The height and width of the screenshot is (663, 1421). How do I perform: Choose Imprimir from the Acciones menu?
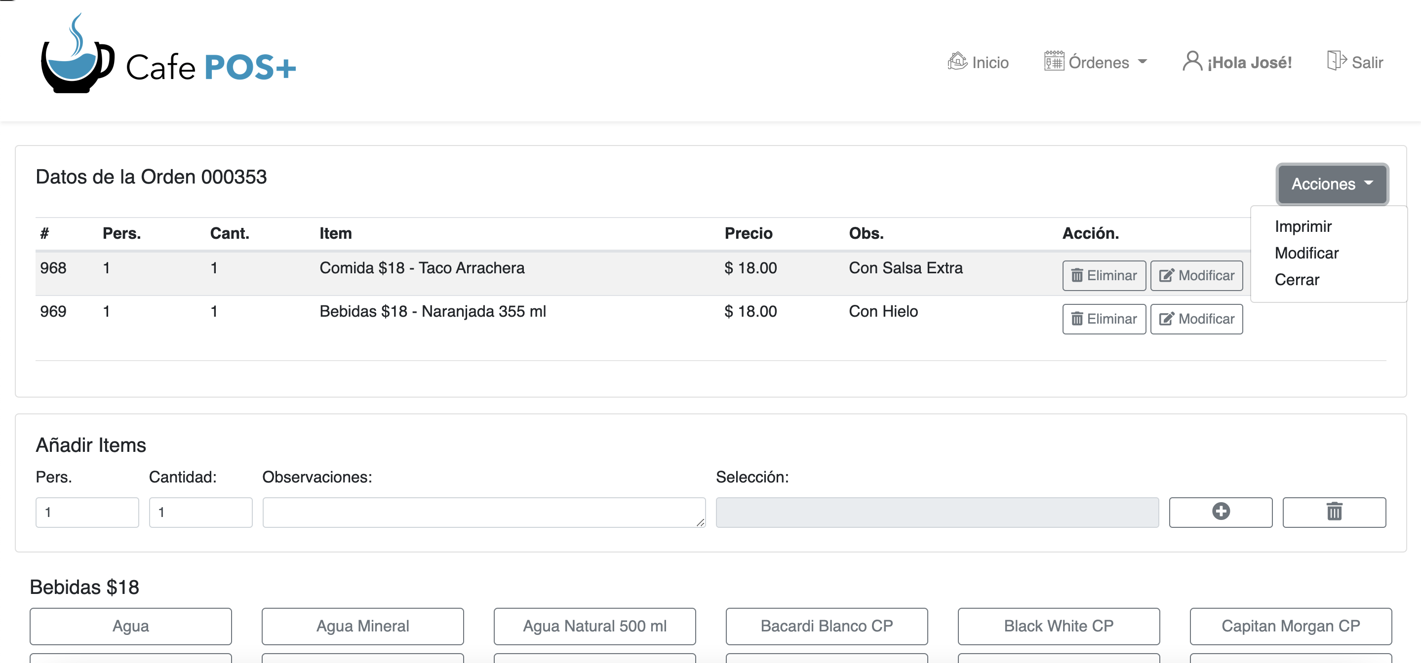(x=1303, y=226)
